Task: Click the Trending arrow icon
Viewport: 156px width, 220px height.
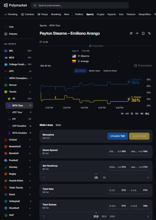Action: tap(5, 15)
